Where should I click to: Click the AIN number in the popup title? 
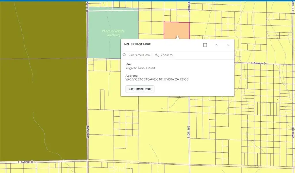[x=137, y=45]
